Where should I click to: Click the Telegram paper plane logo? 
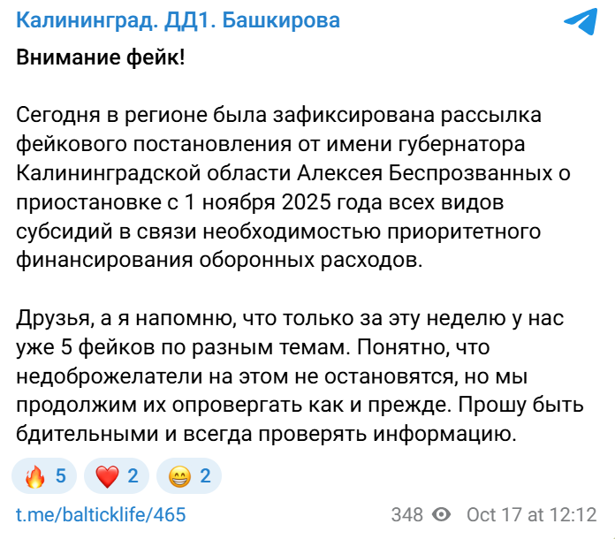click(579, 23)
